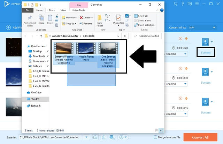
Task: Click MP4 format icon for 00:01:45 video
Action: click(205, 102)
